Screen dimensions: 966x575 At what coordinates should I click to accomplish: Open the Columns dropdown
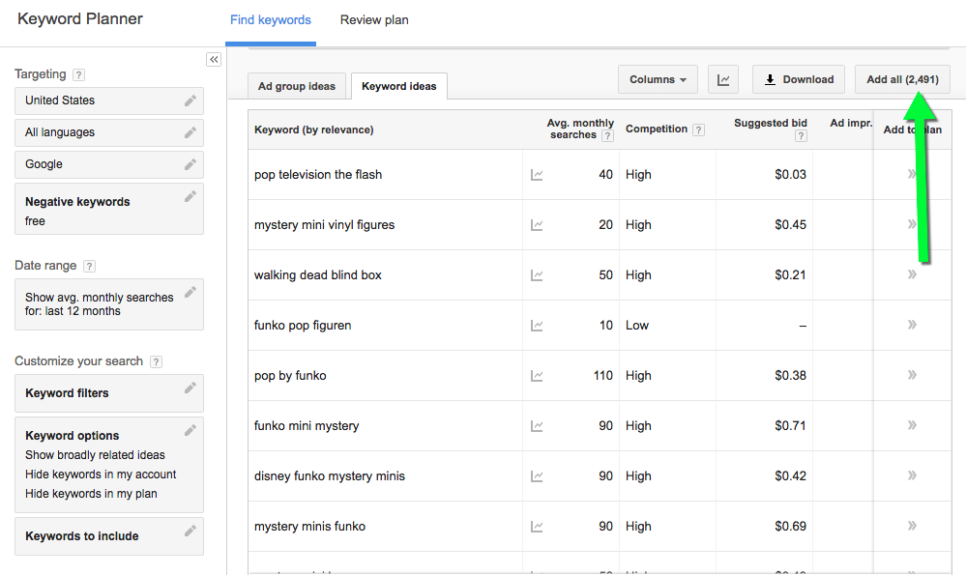658,79
